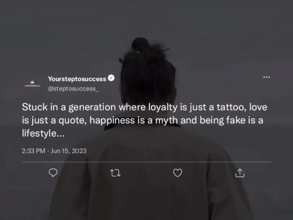Visit the @steptosuccess_ handle
The height and width of the screenshot is (220, 293).
tap(73, 88)
